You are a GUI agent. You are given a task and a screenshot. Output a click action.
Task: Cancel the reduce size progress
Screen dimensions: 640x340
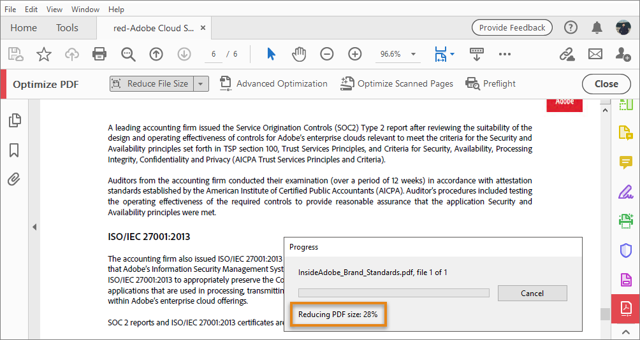coord(532,293)
